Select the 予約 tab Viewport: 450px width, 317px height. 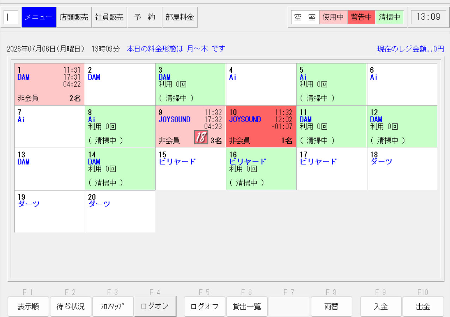(x=145, y=17)
